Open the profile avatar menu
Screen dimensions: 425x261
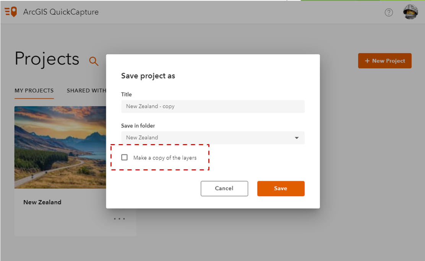tap(410, 12)
